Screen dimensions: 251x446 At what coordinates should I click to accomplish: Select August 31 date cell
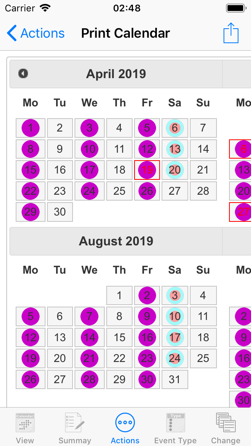175,379
